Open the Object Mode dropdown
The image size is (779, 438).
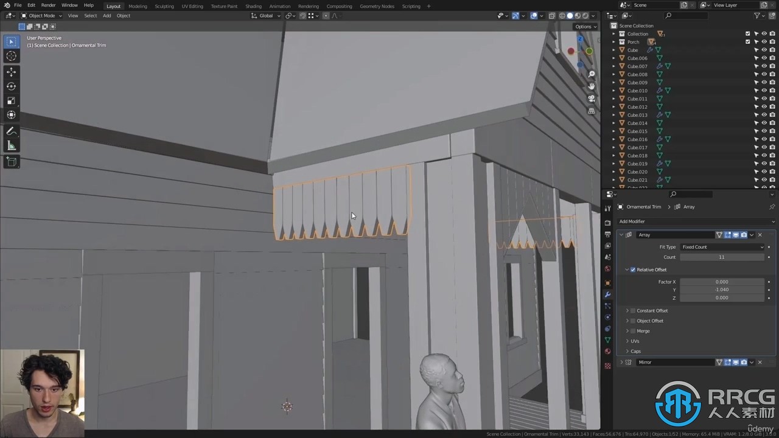(x=41, y=15)
